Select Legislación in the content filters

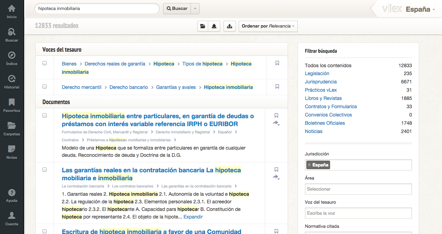point(317,73)
